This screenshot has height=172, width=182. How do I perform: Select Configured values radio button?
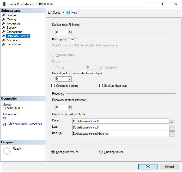point(53,152)
